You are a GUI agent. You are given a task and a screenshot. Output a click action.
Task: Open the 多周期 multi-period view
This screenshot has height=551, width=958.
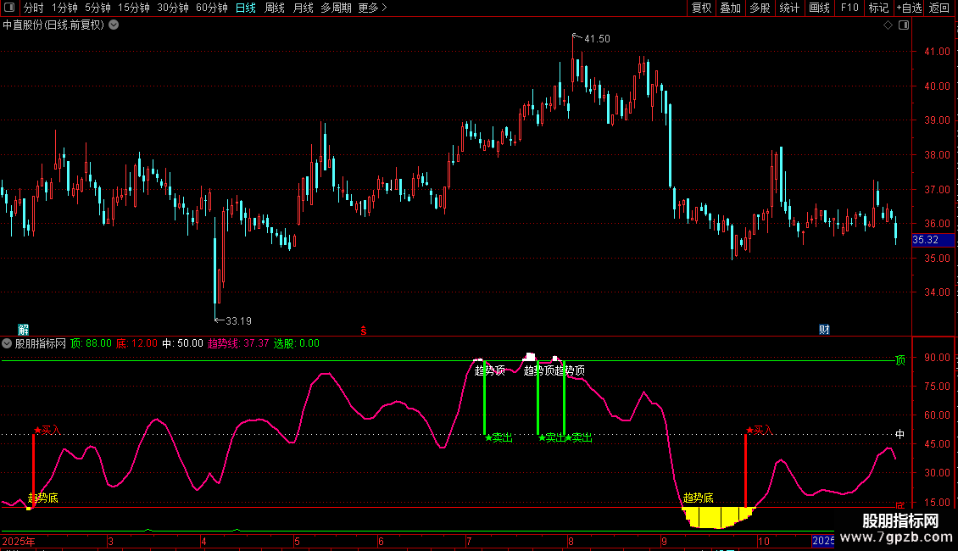click(x=336, y=8)
